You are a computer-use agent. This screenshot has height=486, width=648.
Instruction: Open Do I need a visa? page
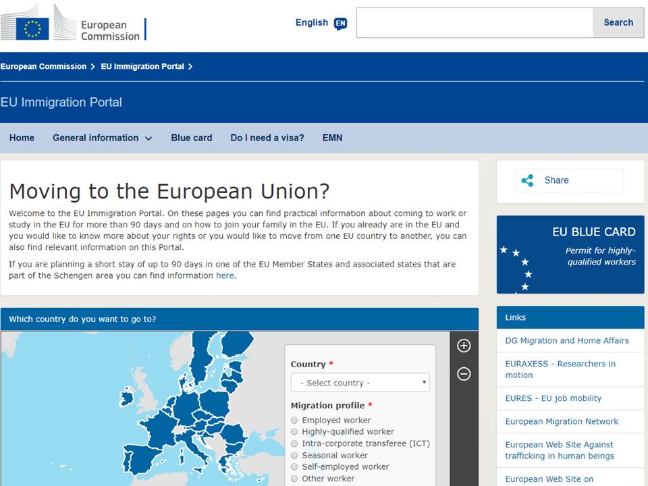coord(267,138)
